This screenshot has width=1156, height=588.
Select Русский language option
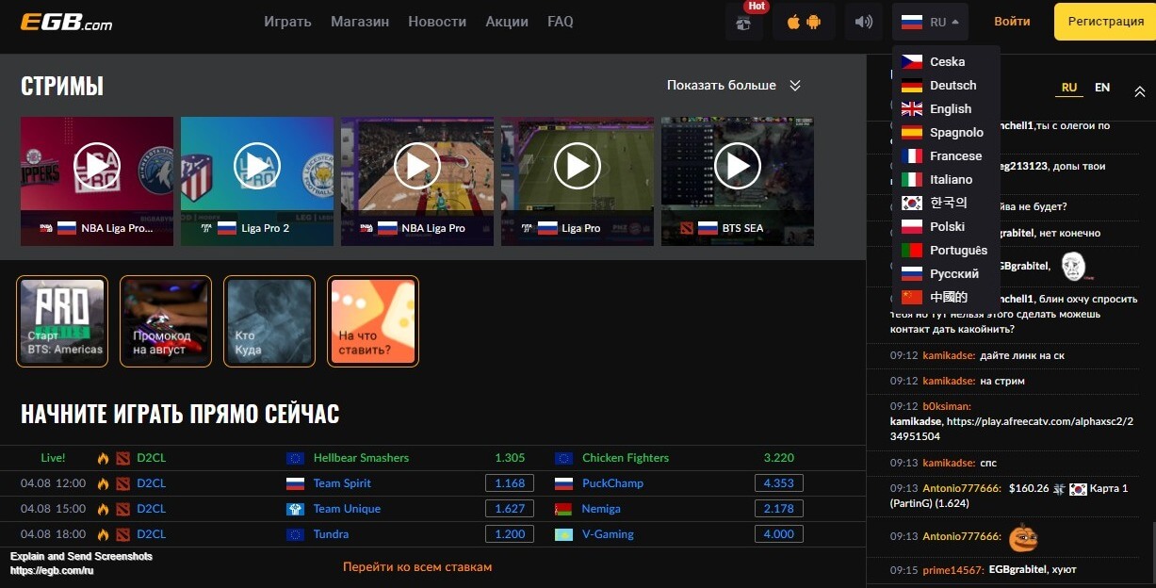tap(946, 273)
